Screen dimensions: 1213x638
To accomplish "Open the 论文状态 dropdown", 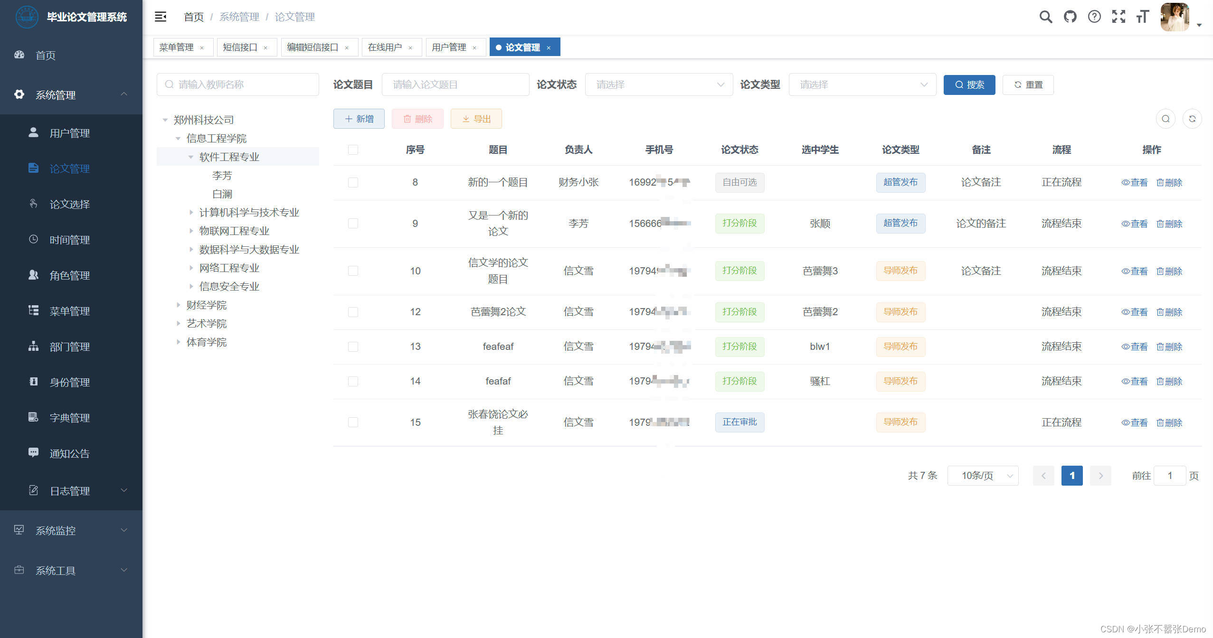I will coord(659,84).
